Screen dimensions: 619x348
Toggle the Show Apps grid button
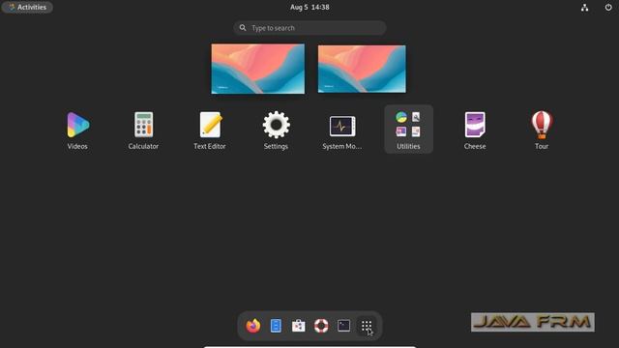tap(367, 326)
